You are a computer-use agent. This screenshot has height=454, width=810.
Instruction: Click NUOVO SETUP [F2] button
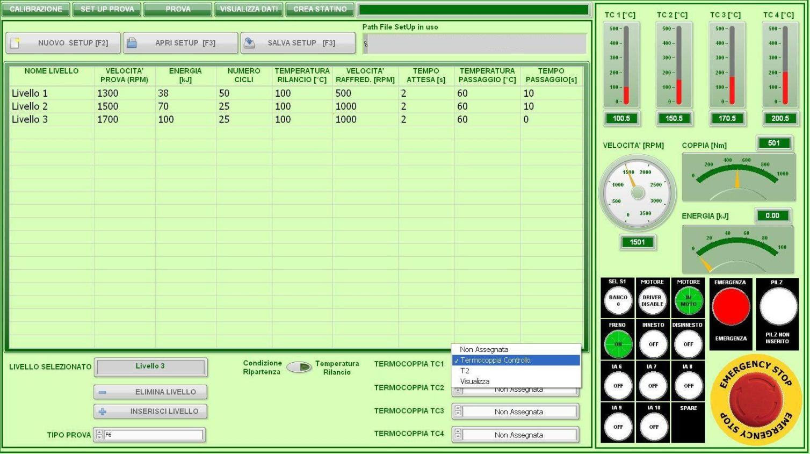click(x=63, y=43)
